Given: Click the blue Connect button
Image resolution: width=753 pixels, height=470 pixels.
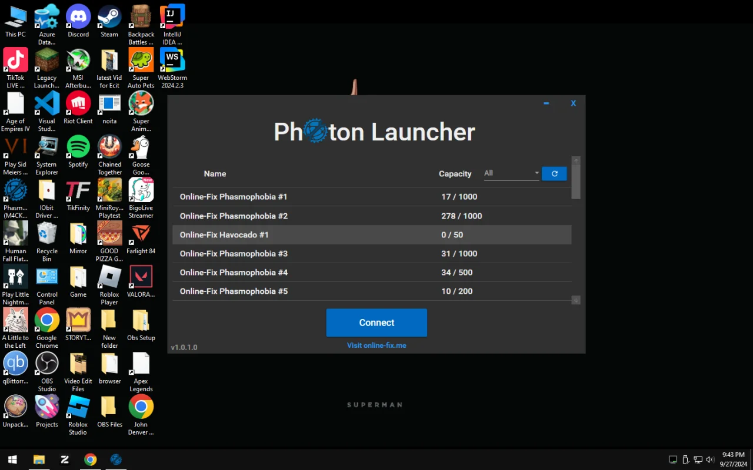Looking at the screenshot, I should coord(376,323).
